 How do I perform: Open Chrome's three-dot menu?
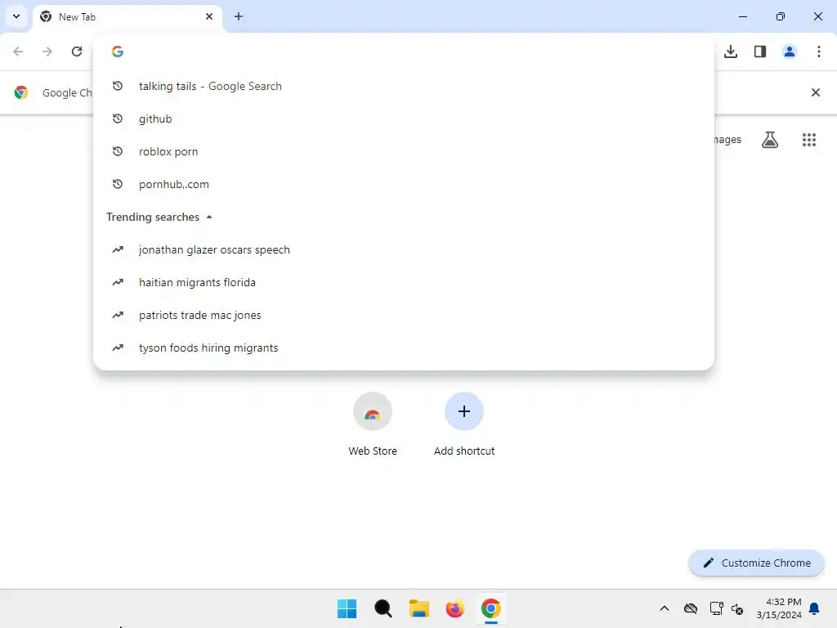pyautogui.click(x=819, y=52)
